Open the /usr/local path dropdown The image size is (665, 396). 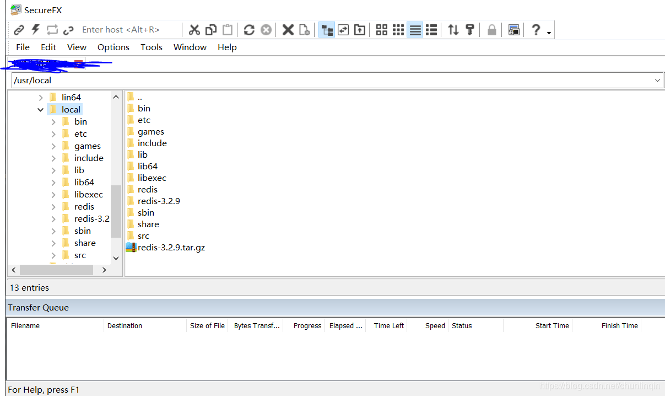click(657, 81)
